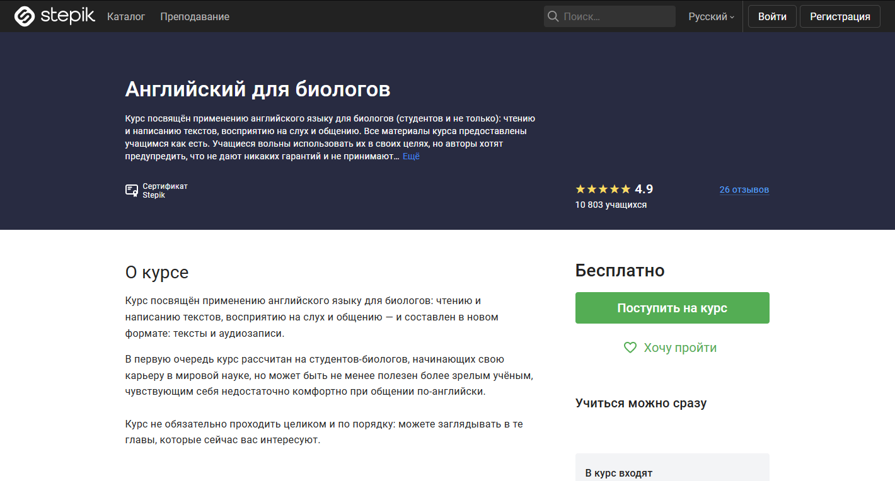
Task: Click the 4.9 rating value
Action: 644,188
